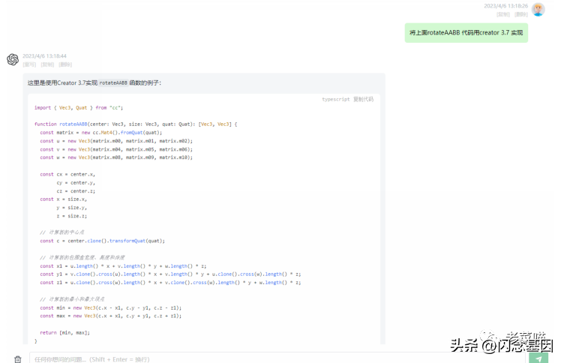
Task: Click the trash icon to clear chat
Action: 18,359
